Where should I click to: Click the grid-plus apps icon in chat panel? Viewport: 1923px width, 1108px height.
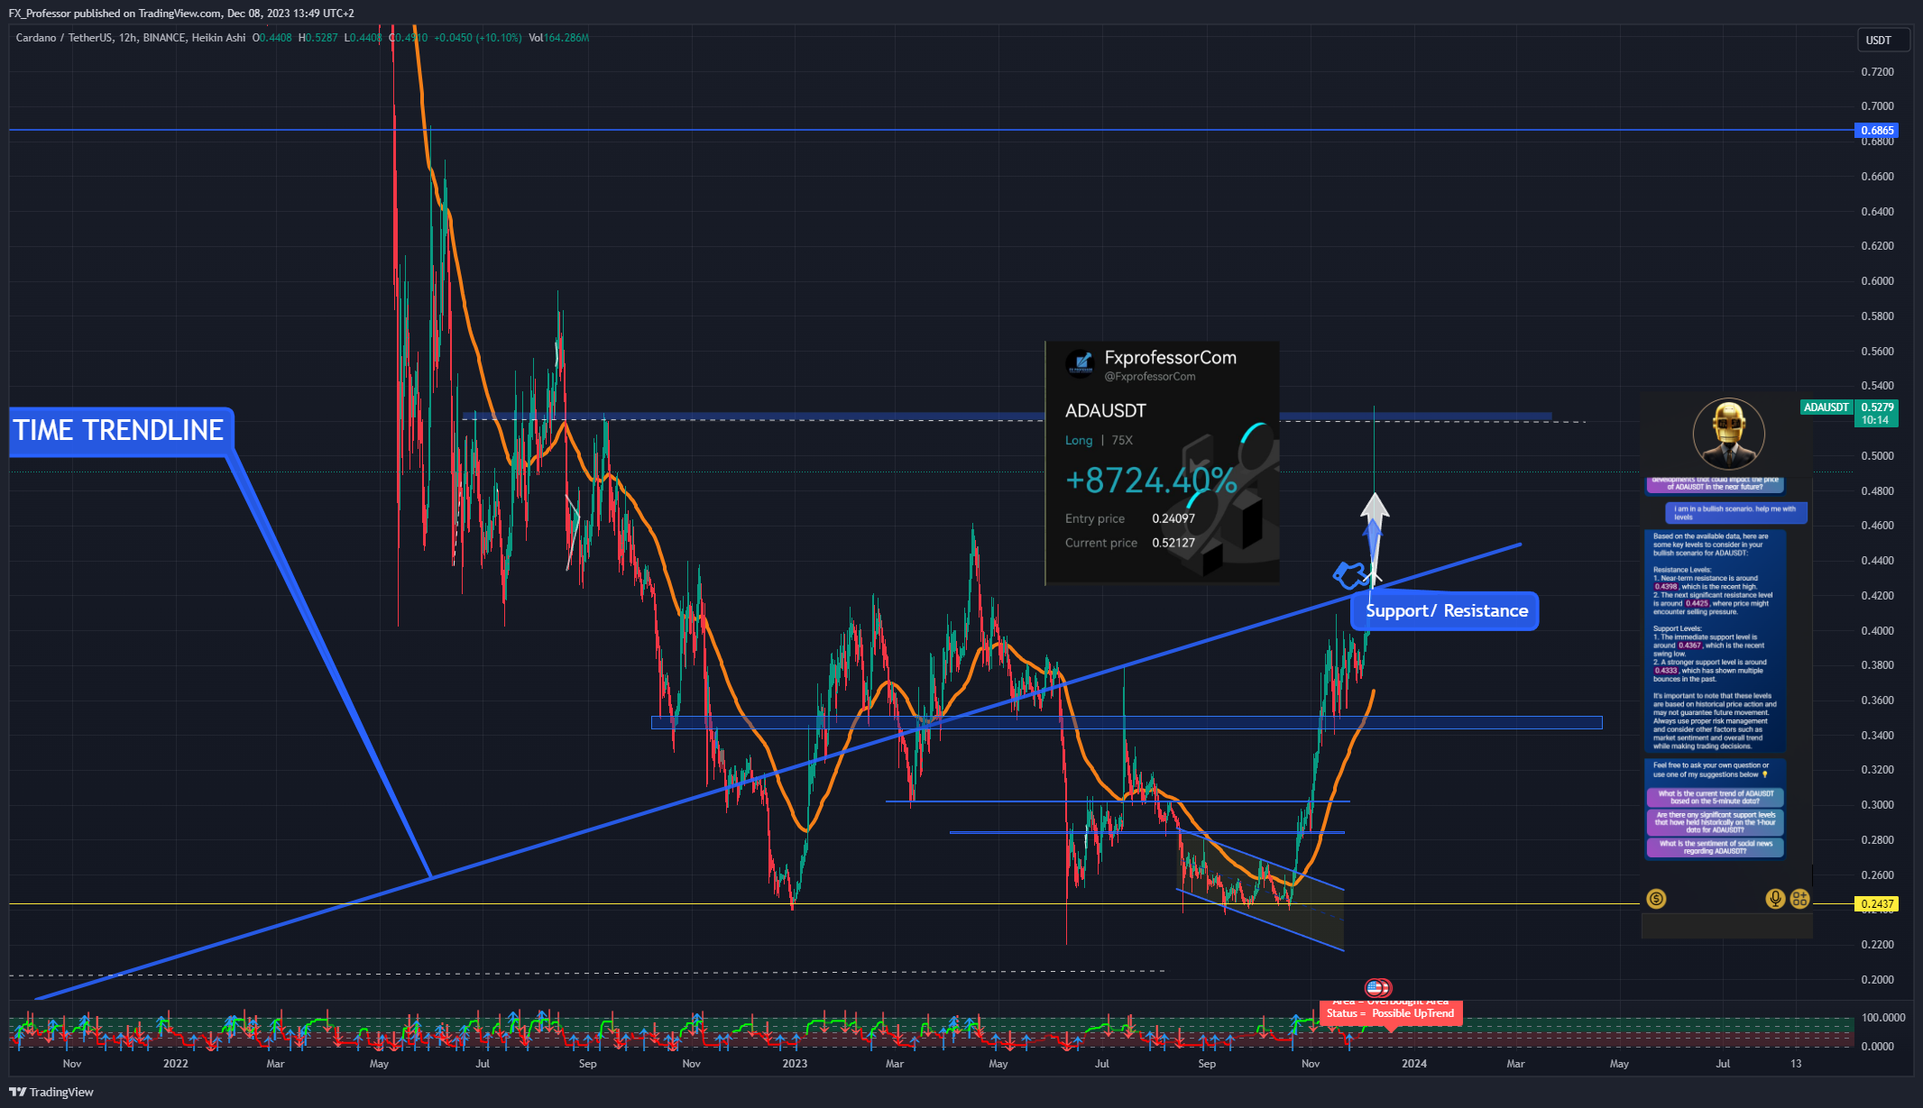point(1799,898)
